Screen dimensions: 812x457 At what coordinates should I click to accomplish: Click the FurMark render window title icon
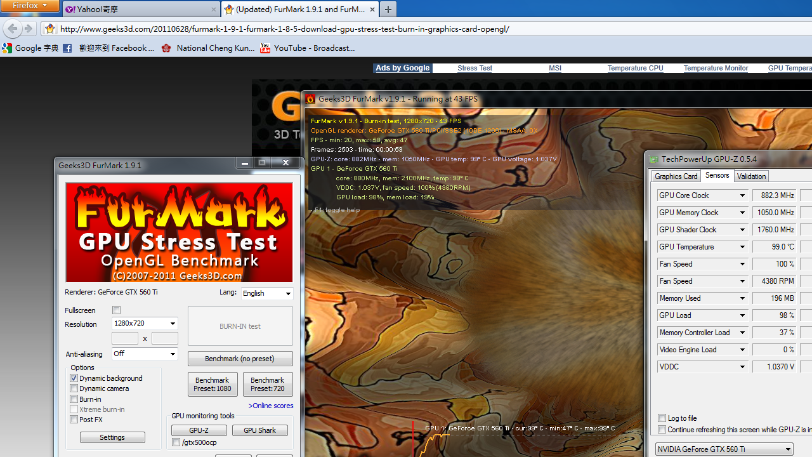[310, 99]
